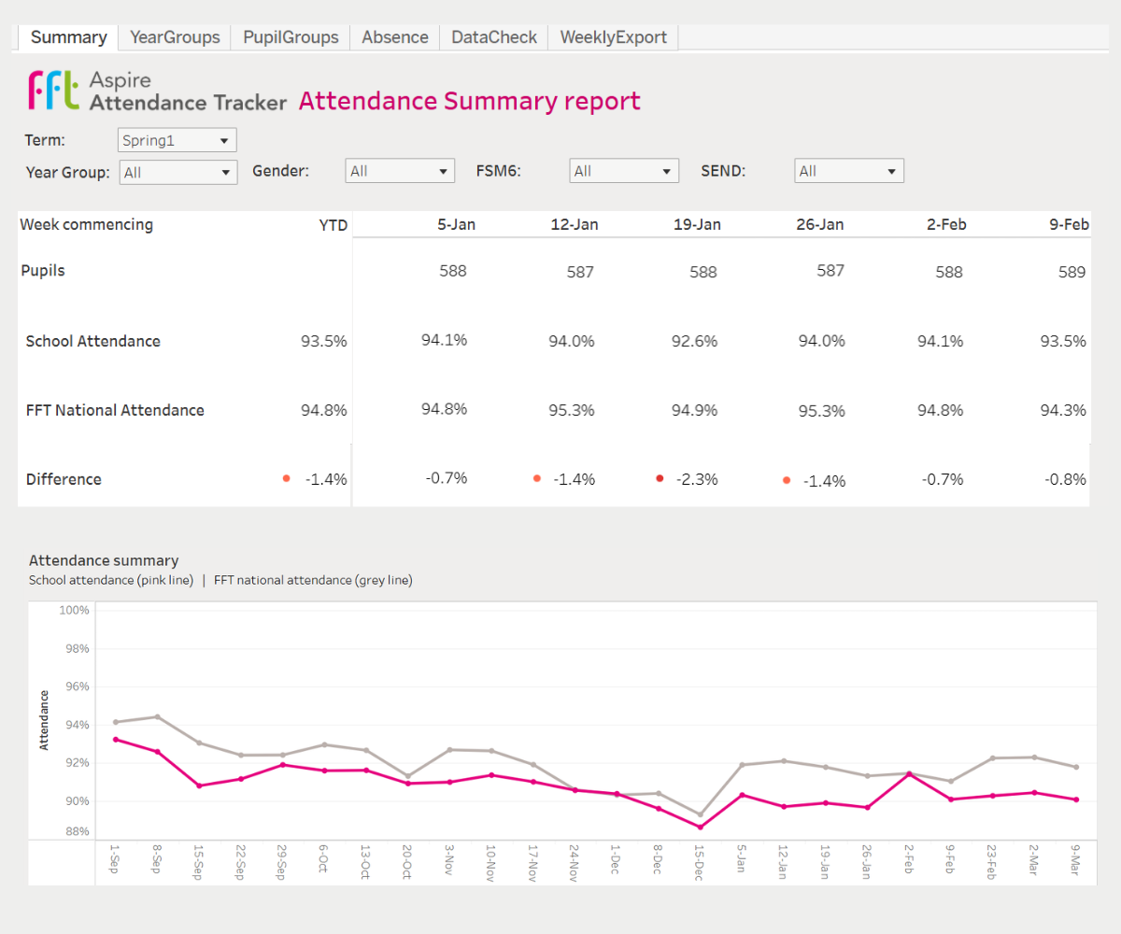Open the SEND filter dropdown
The height and width of the screenshot is (934, 1121).
[x=848, y=171]
